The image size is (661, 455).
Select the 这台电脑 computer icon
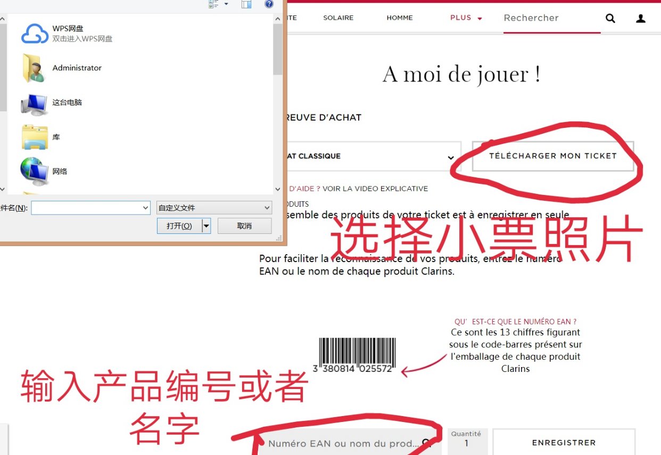point(35,104)
